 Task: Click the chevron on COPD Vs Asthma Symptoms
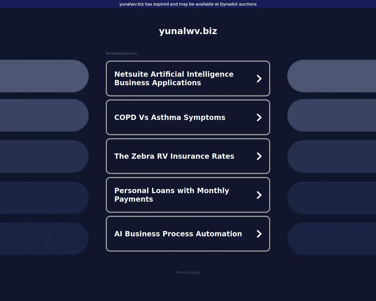[x=259, y=117]
